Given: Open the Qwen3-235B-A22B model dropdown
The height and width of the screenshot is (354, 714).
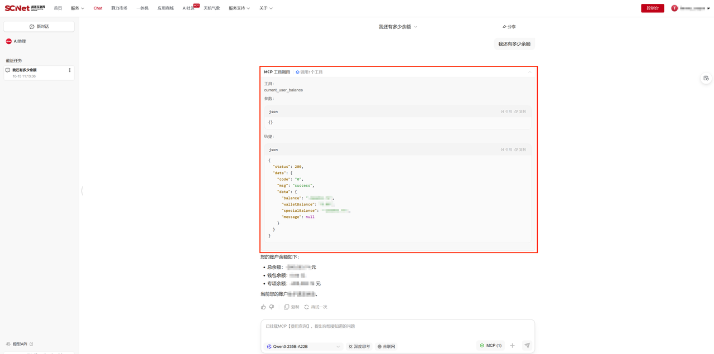Looking at the screenshot, I should pyautogui.click(x=303, y=347).
